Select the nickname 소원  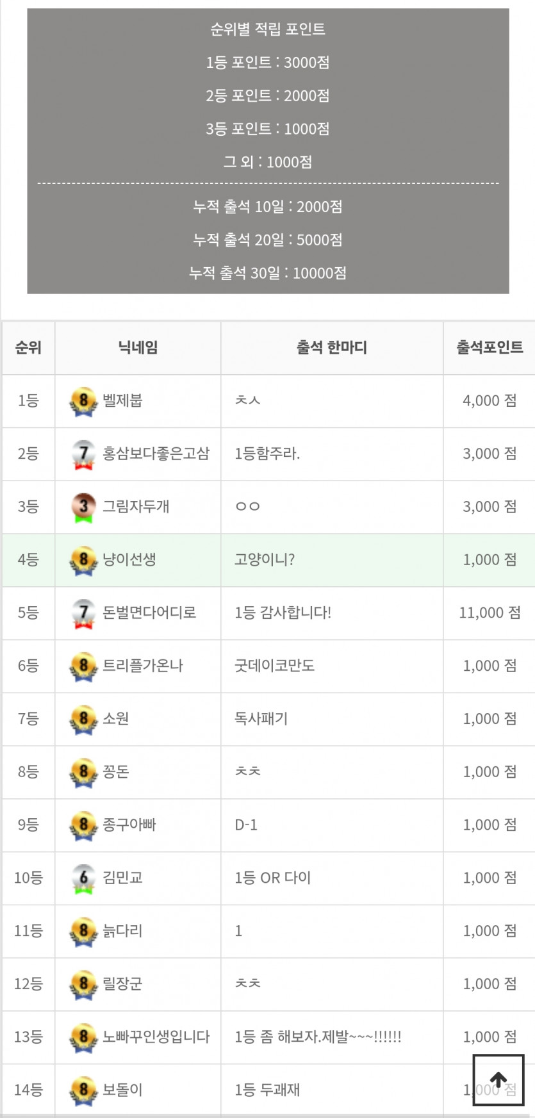click(x=116, y=719)
